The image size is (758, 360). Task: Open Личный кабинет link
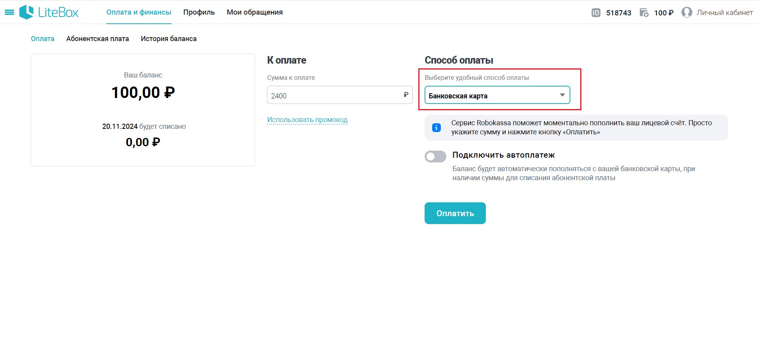(x=724, y=13)
